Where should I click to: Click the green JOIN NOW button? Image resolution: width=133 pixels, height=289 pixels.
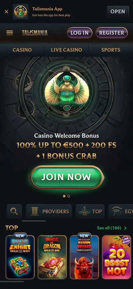coord(66,177)
